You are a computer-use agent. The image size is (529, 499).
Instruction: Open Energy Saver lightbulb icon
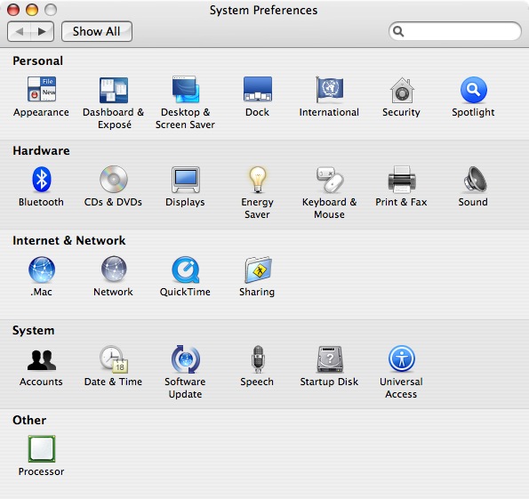[258, 180]
